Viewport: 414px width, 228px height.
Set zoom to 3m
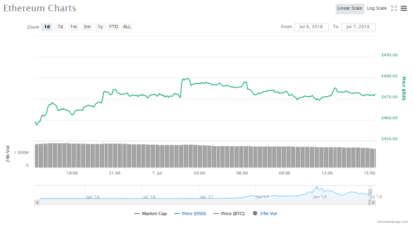(x=87, y=27)
